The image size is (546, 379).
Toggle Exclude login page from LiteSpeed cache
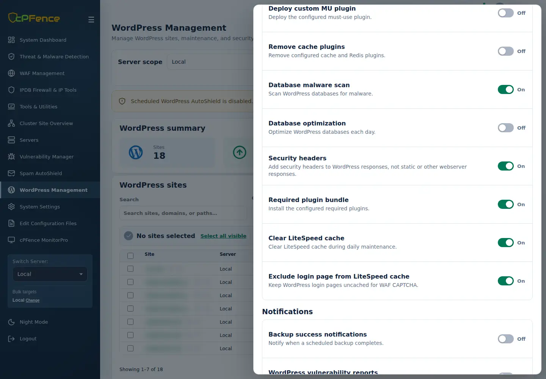506,281
